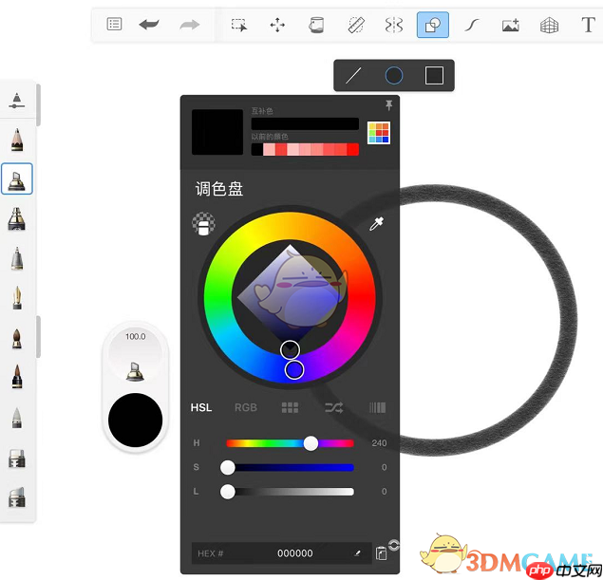
Task: Select the Text tool
Action: click(x=588, y=25)
